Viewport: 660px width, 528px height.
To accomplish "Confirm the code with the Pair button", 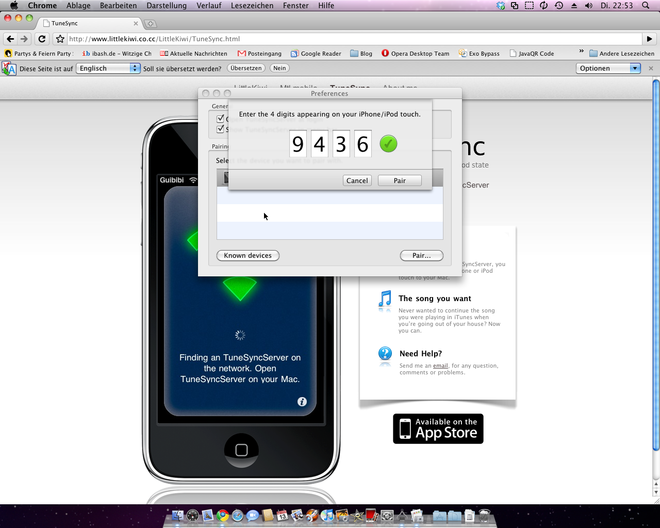I will pyautogui.click(x=400, y=180).
